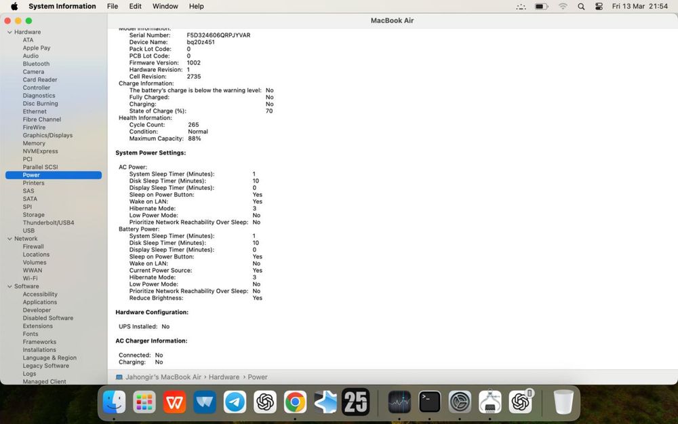Click the battery status icon
Viewport: 678px width, 424px height.
541,7
